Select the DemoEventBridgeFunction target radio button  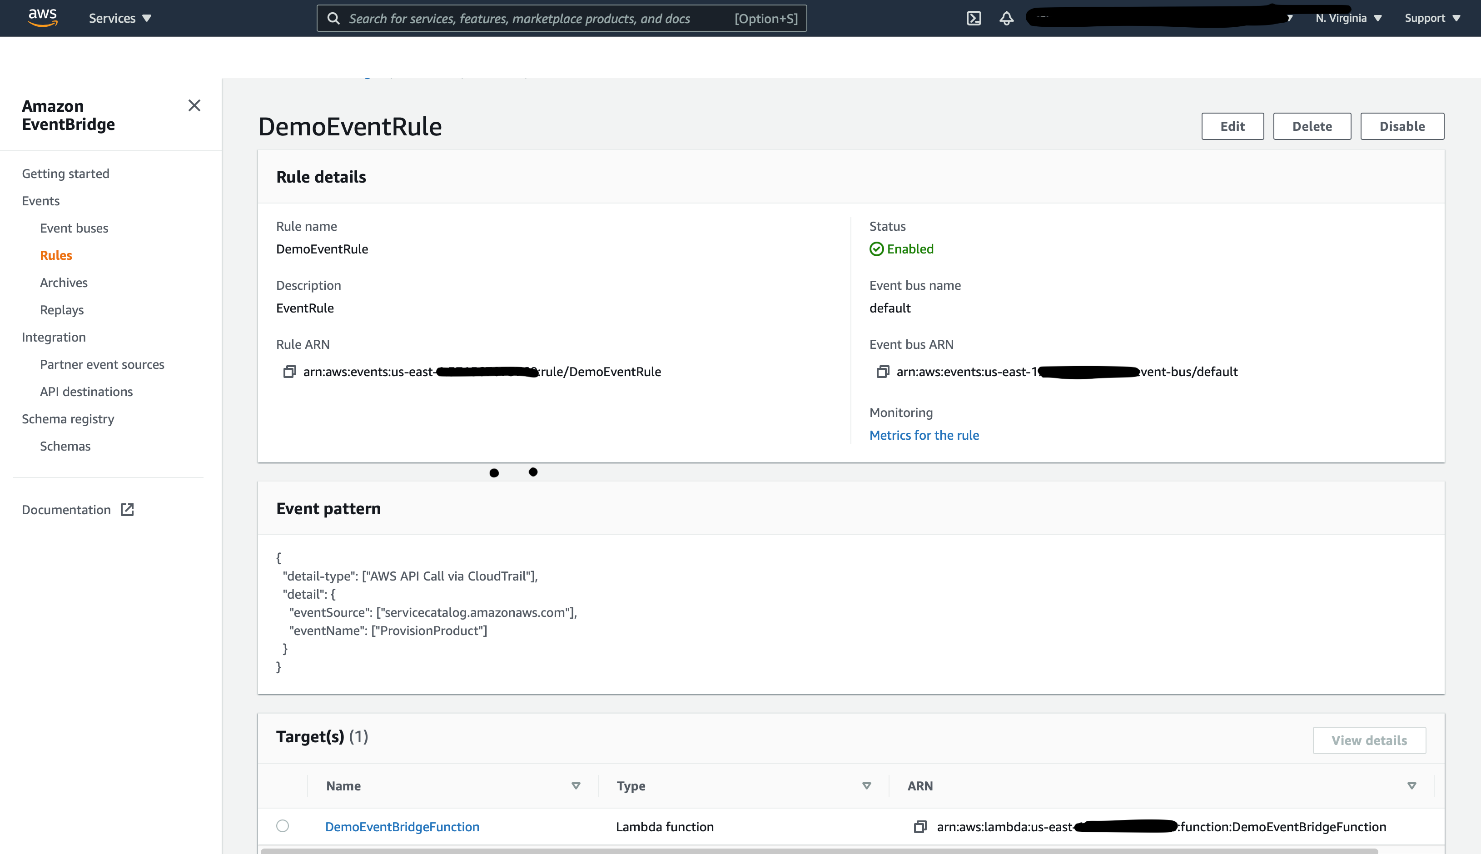point(283,826)
